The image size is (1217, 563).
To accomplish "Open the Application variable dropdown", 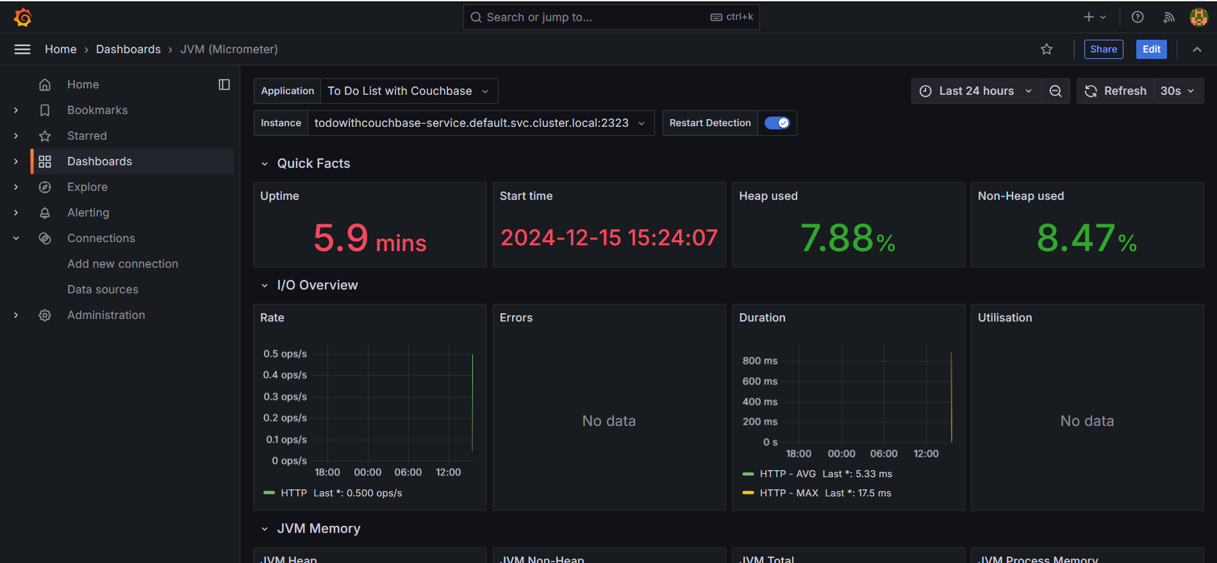I will pyautogui.click(x=409, y=91).
